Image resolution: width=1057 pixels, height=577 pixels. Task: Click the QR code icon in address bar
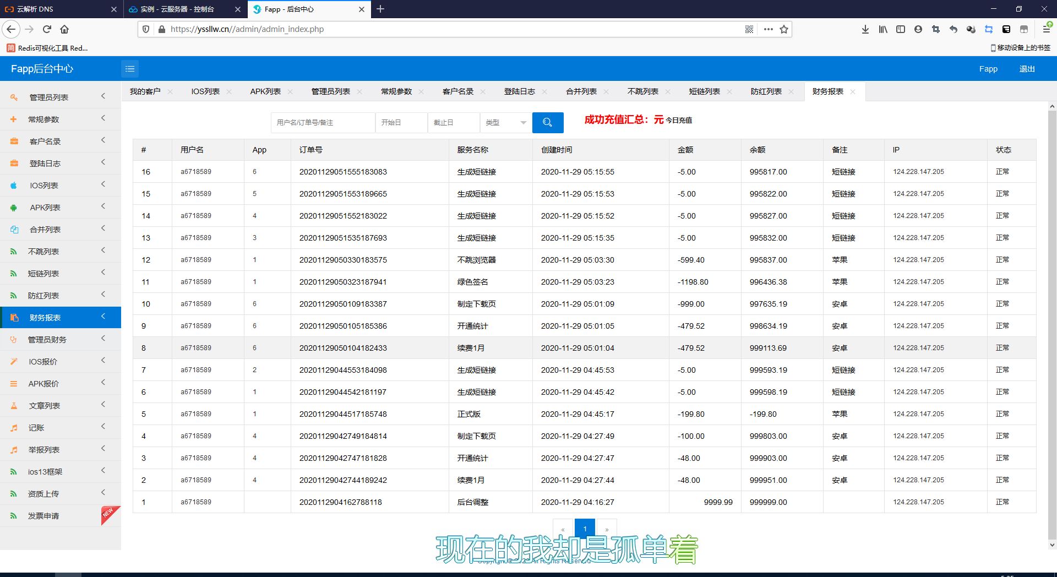pyautogui.click(x=749, y=29)
